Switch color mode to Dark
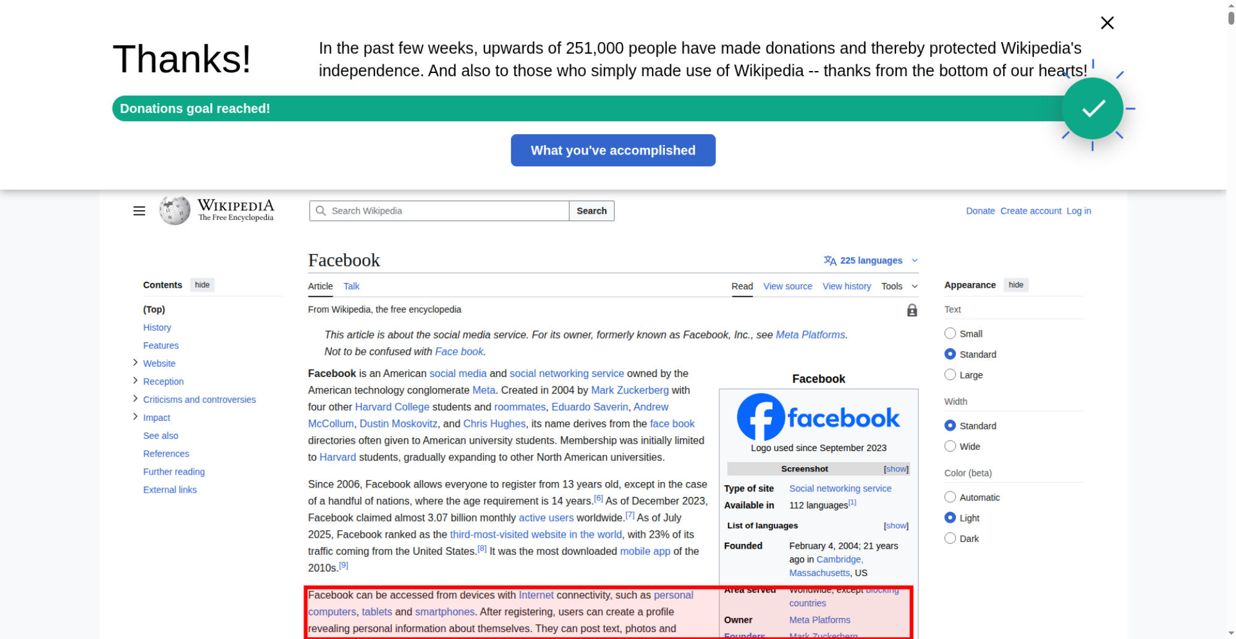 pos(950,538)
